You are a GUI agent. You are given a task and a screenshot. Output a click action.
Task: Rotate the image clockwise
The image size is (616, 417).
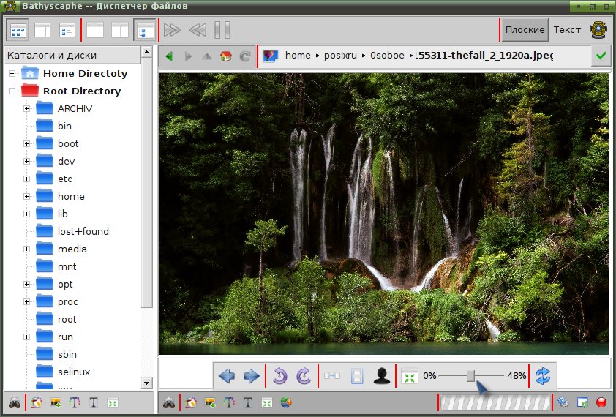coord(304,376)
